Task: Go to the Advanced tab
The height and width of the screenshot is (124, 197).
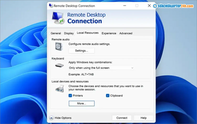Action: coord(126,33)
